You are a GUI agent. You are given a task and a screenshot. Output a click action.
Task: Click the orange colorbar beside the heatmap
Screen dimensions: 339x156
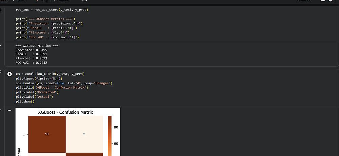tap(109, 136)
